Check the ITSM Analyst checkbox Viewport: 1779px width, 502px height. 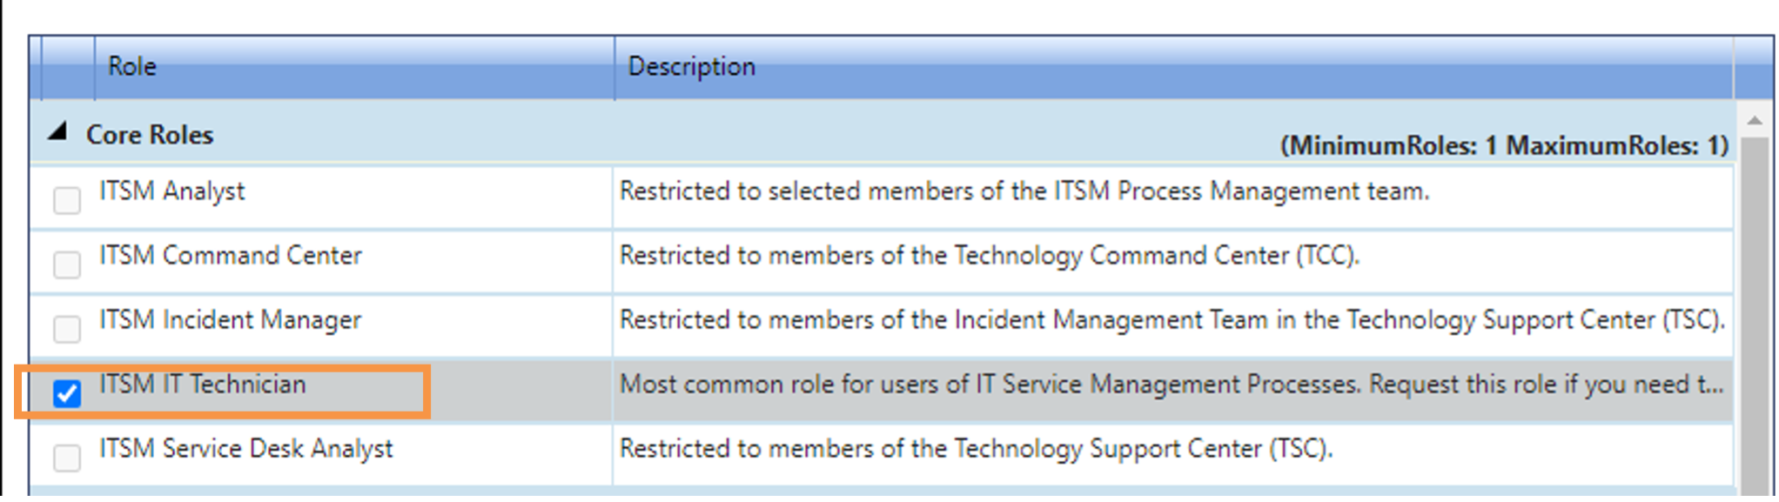point(67,200)
